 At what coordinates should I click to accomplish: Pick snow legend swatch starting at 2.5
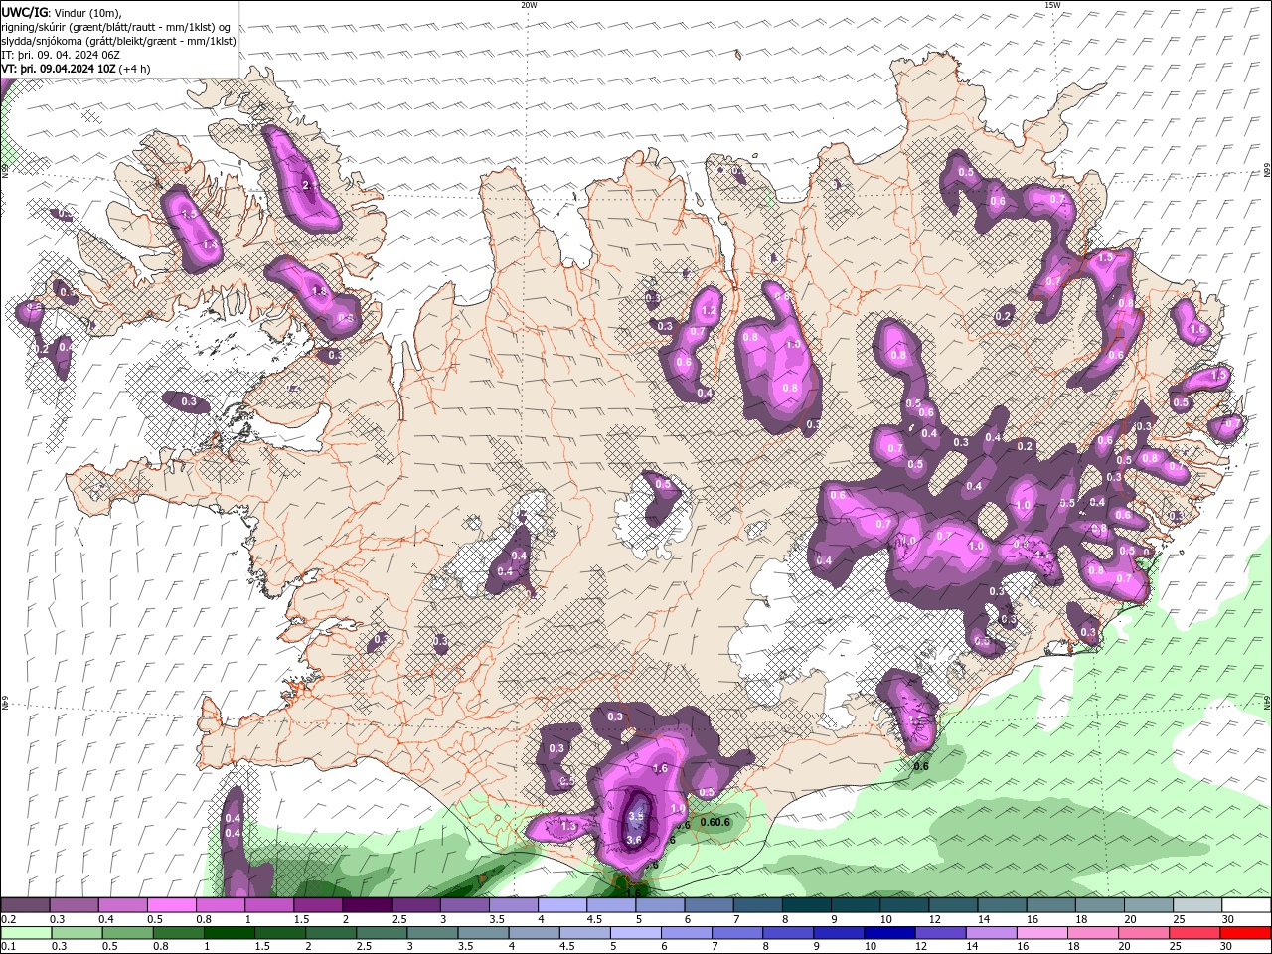(x=415, y=905)
